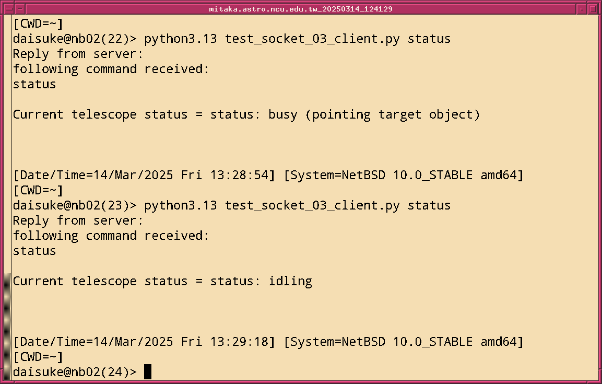The width and height of the screenshot is (602, 384).
Task: Click the second 'Reply from server:' line
Action: [78, 220]
